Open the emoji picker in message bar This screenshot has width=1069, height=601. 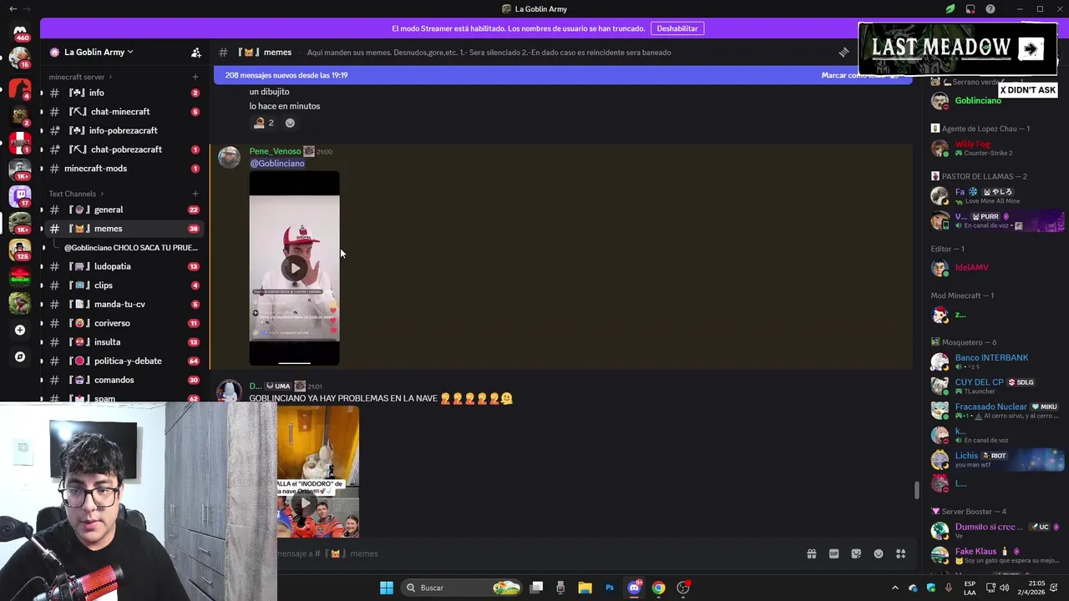point(879,553)
